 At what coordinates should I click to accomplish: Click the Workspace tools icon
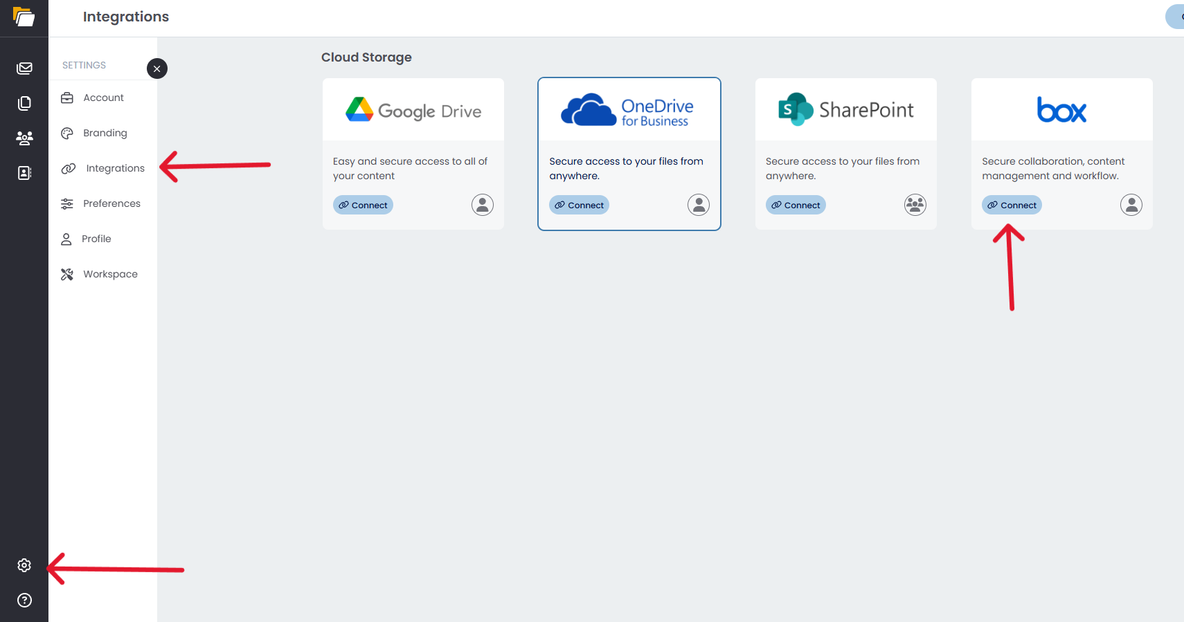coord(67,274)
